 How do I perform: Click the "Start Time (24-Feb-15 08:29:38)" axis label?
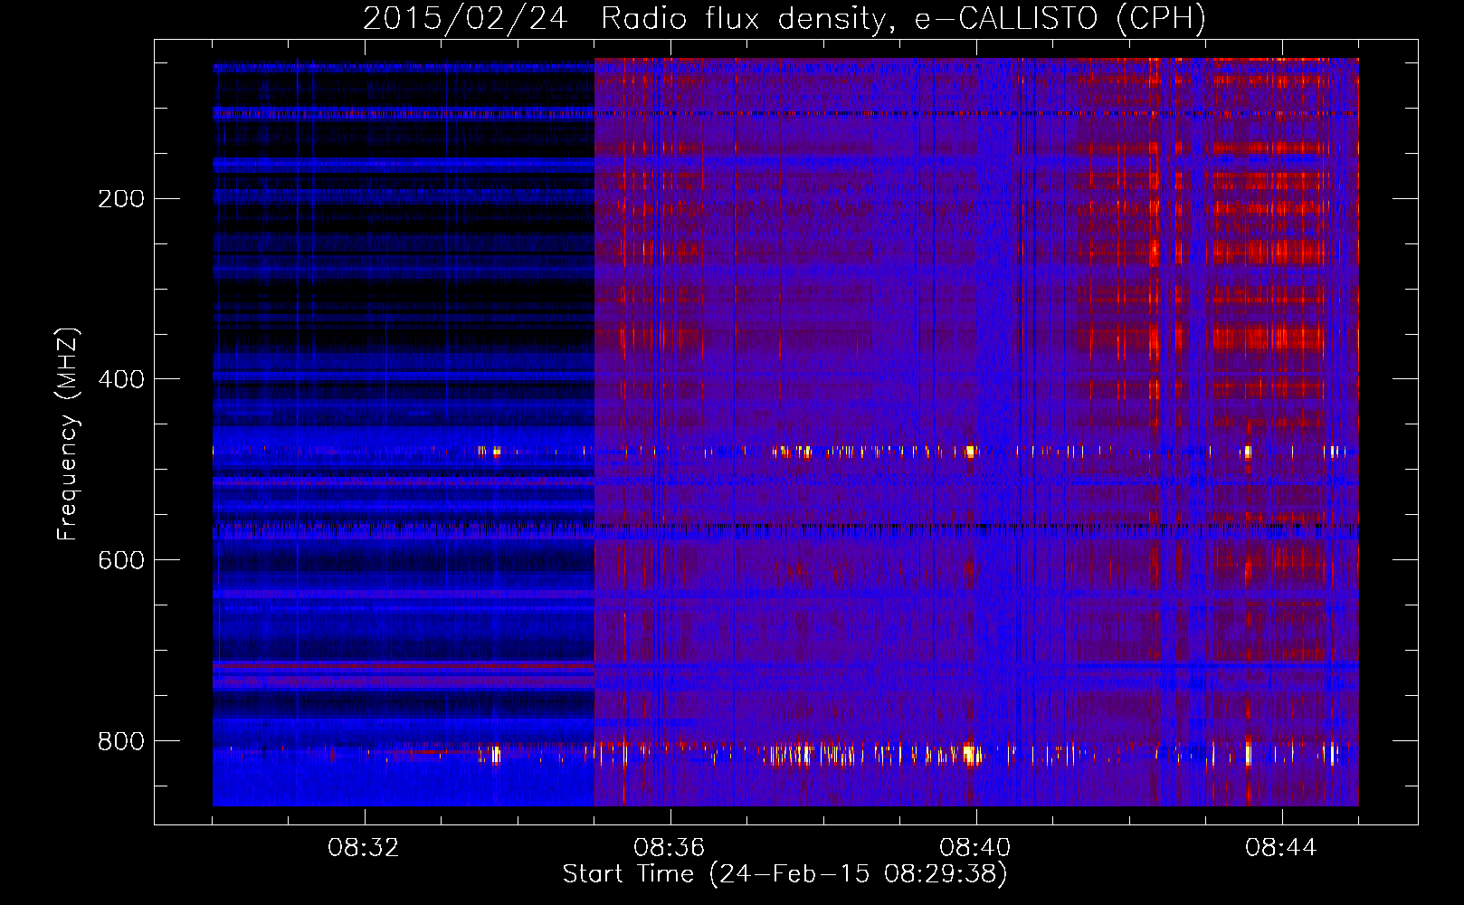click(x=785, y=874)
